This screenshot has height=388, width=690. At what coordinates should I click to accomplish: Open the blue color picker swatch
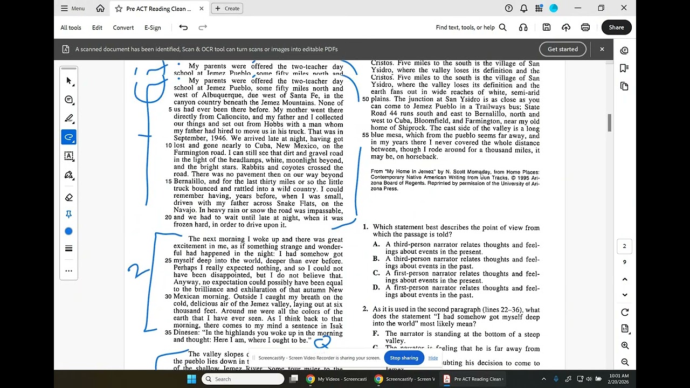68,232
